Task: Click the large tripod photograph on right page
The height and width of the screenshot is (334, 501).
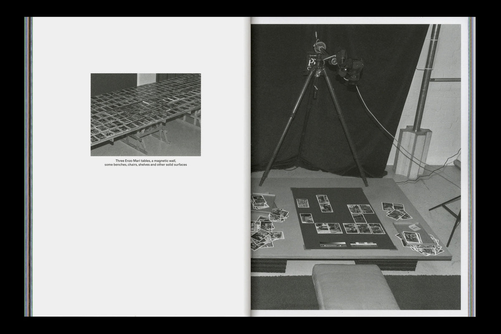Action: pyautogui.click(x=356, y=167)
